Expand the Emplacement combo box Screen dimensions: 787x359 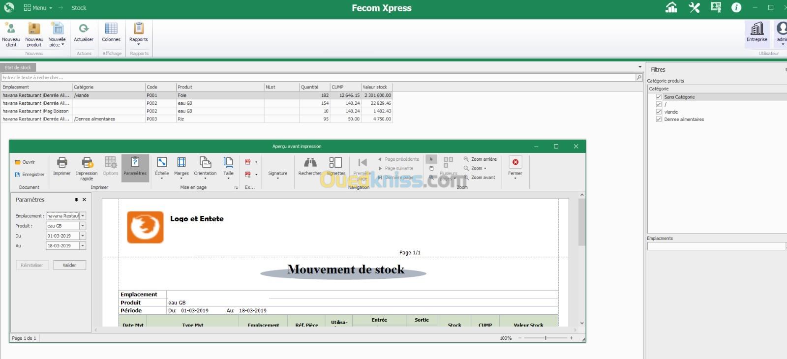coord(83,215)
